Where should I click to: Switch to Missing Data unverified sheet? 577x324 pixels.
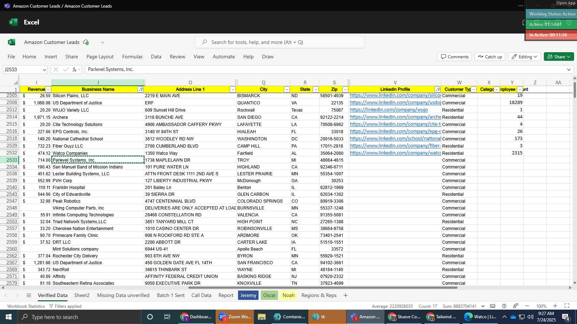pyautogui.click(x=123, y=296)
